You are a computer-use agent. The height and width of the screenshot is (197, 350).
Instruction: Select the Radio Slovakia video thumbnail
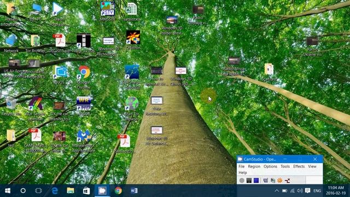coord(198,15)
